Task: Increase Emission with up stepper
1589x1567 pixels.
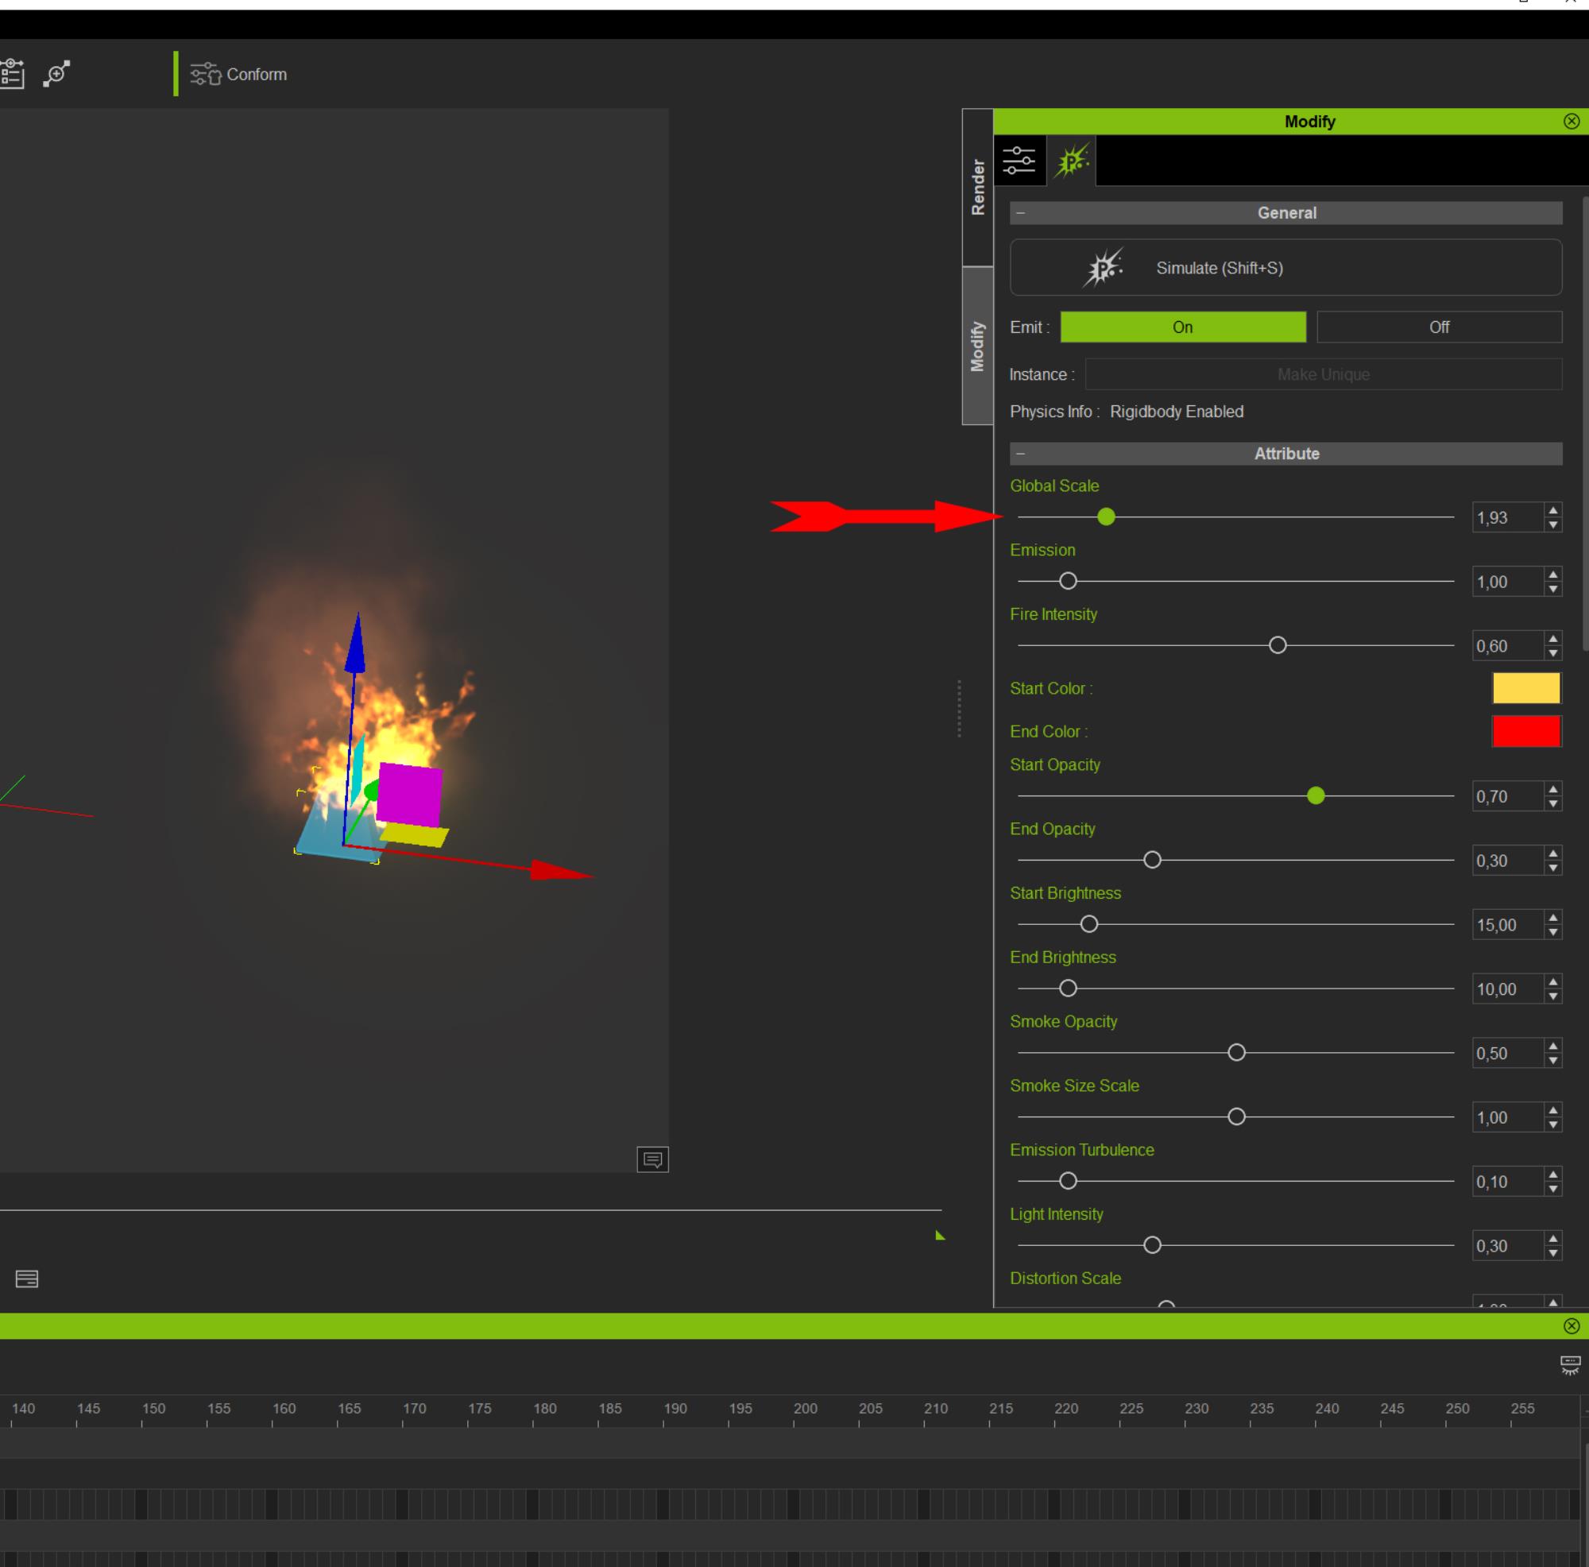Action: (1552, 575)
